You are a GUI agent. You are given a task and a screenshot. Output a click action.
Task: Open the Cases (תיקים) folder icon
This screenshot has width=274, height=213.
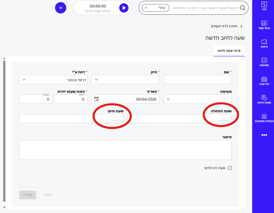tap(264, 42)
